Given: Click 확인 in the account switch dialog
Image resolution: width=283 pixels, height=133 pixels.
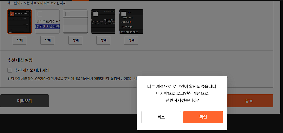Looking at the screenshot, I should [203, 117].
